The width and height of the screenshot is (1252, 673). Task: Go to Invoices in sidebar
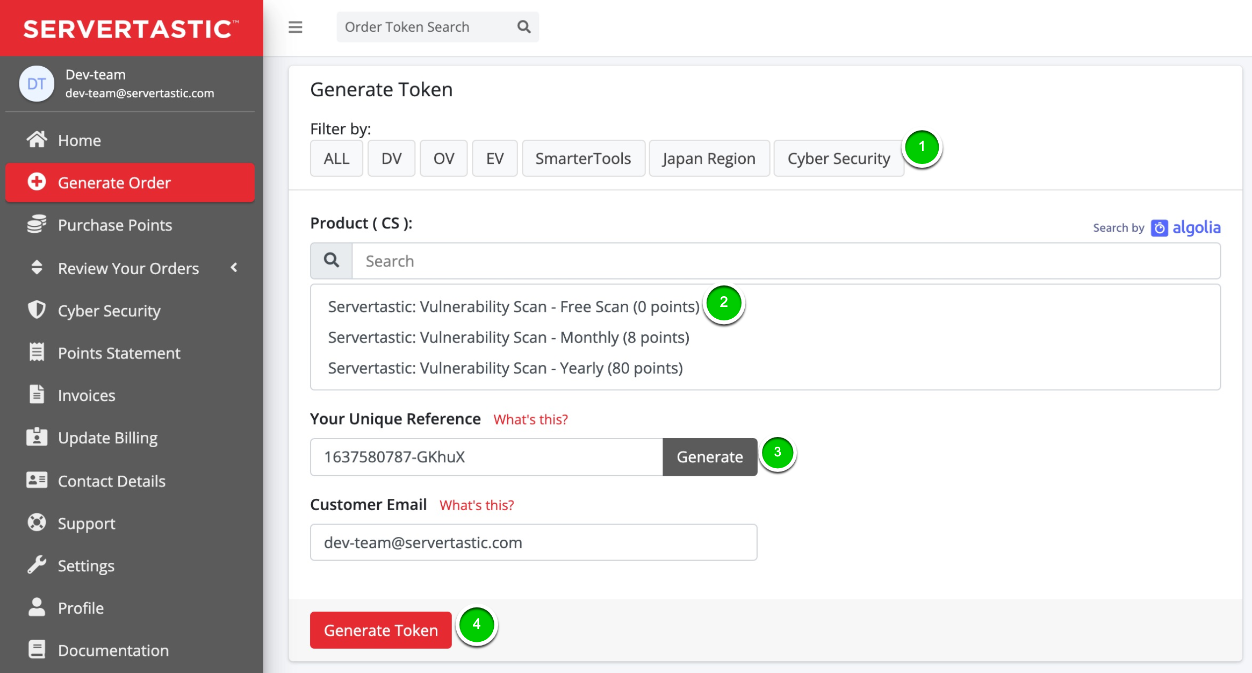87,396
